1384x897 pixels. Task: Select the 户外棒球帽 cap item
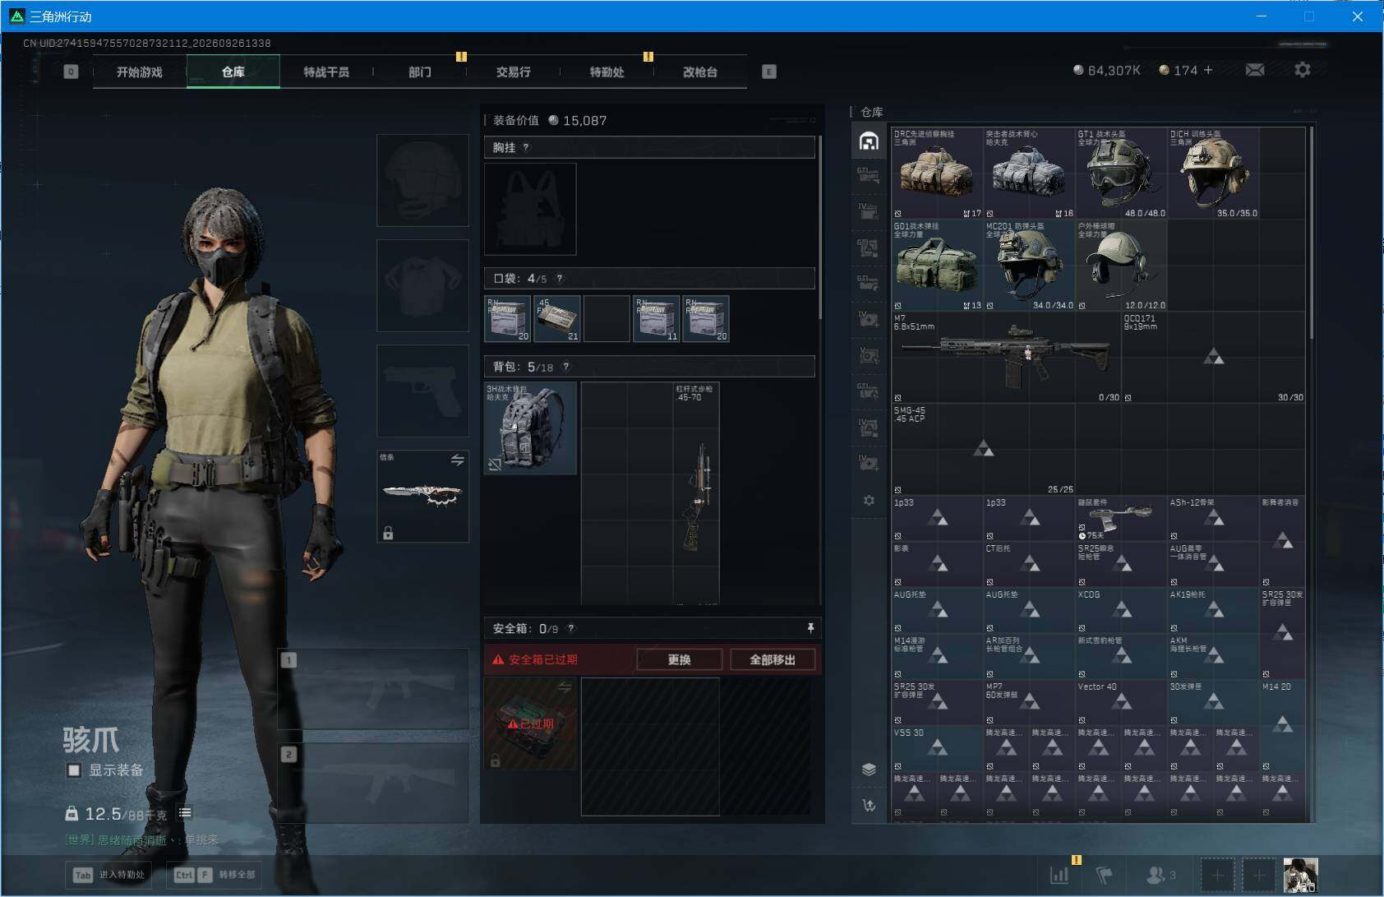[1122, 266]
